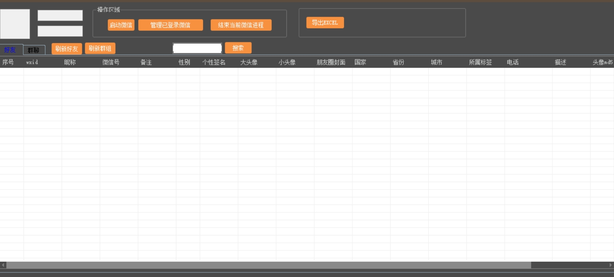Click the horizontal scrollbar thumb

269,265
